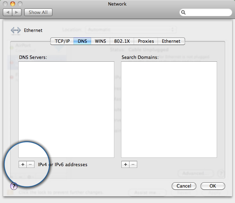This screenshot has height=203, width=235.
Task: Open the Proxies tab
Action: point(146,41)
